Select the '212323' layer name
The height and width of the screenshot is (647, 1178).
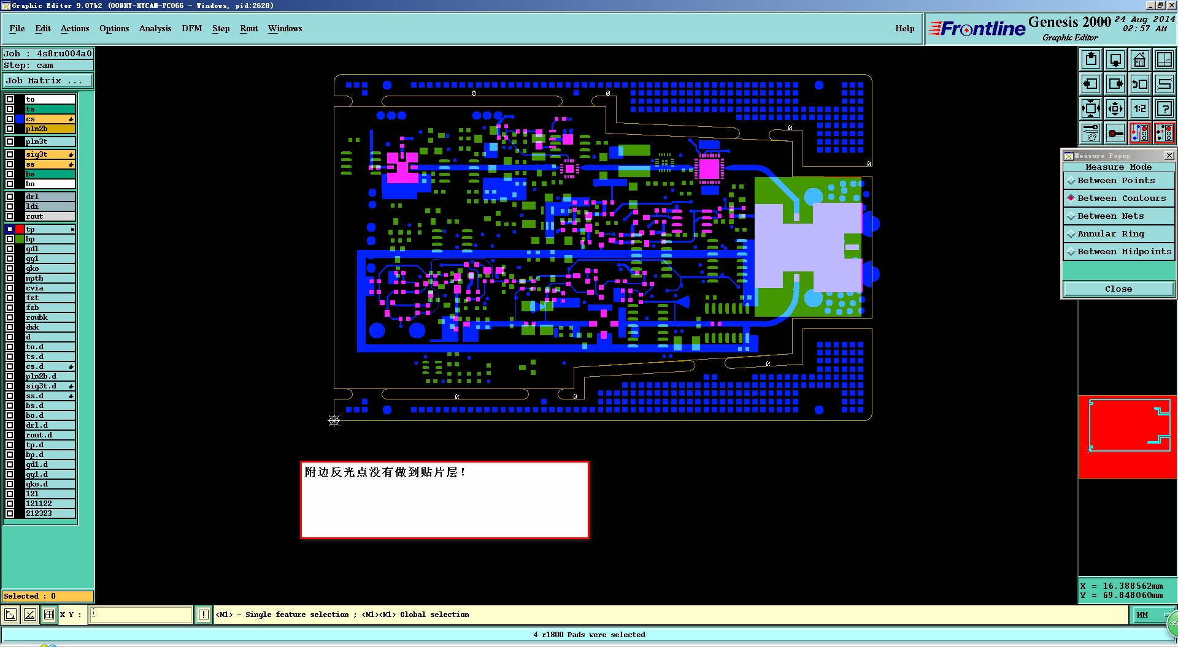point(50,513)
